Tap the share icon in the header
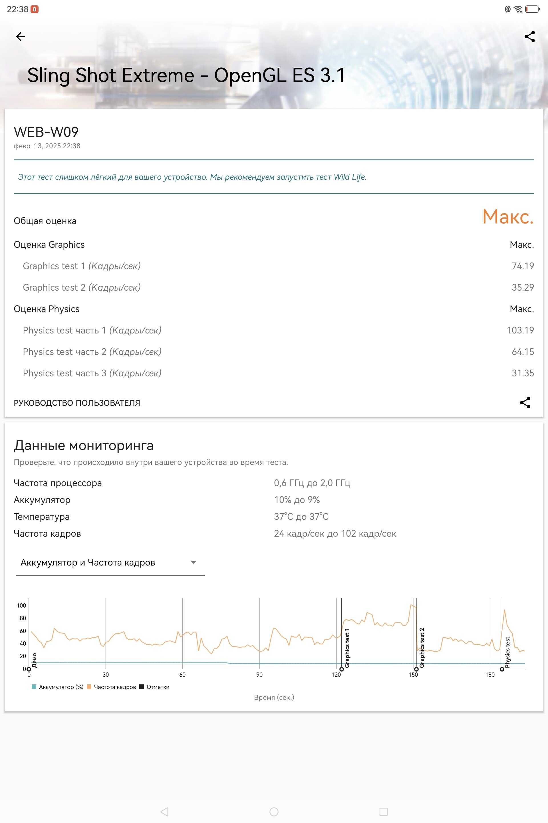 (529, 36)
